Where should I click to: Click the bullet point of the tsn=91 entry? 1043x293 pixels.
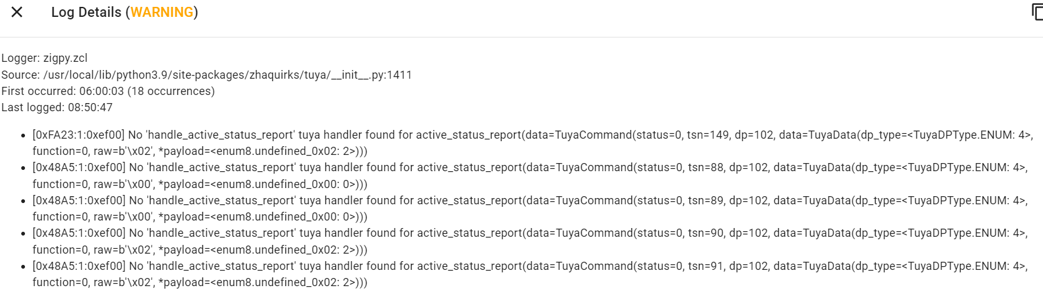(24, 267)
